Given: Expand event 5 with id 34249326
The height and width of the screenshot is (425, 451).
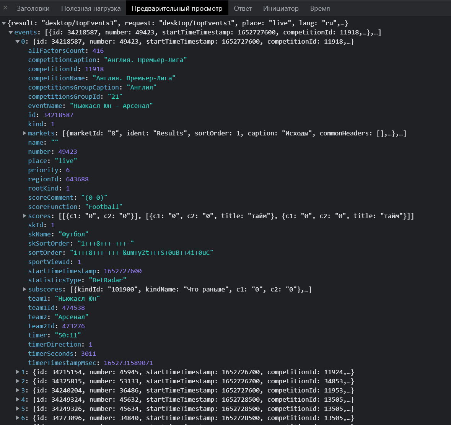Looking at the screenshot, I should point(18,409).
